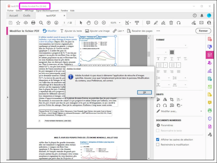Image resolution: width=217 pixels, height=163 pixels.
Task: Send file by email envelope icon
Action: point(201,23)
